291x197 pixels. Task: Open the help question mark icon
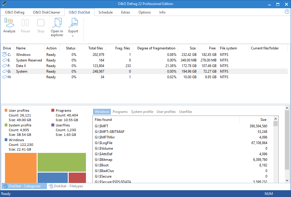[287, 12]
